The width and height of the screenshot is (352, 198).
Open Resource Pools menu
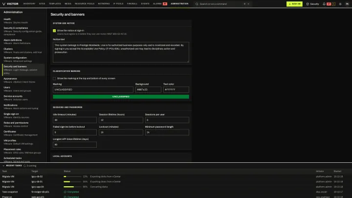[85, 4]
